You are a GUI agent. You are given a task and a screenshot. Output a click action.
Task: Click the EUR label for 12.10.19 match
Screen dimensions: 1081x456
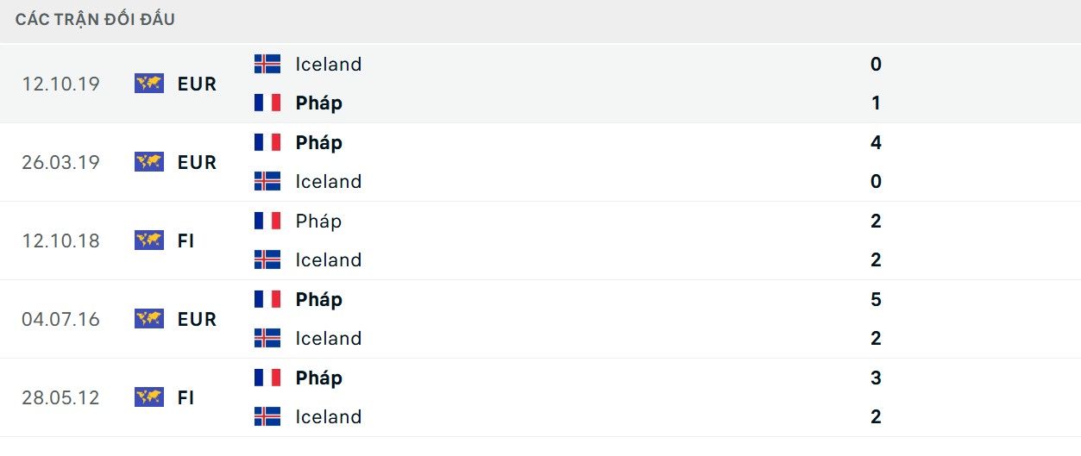[x=197, y=84]
